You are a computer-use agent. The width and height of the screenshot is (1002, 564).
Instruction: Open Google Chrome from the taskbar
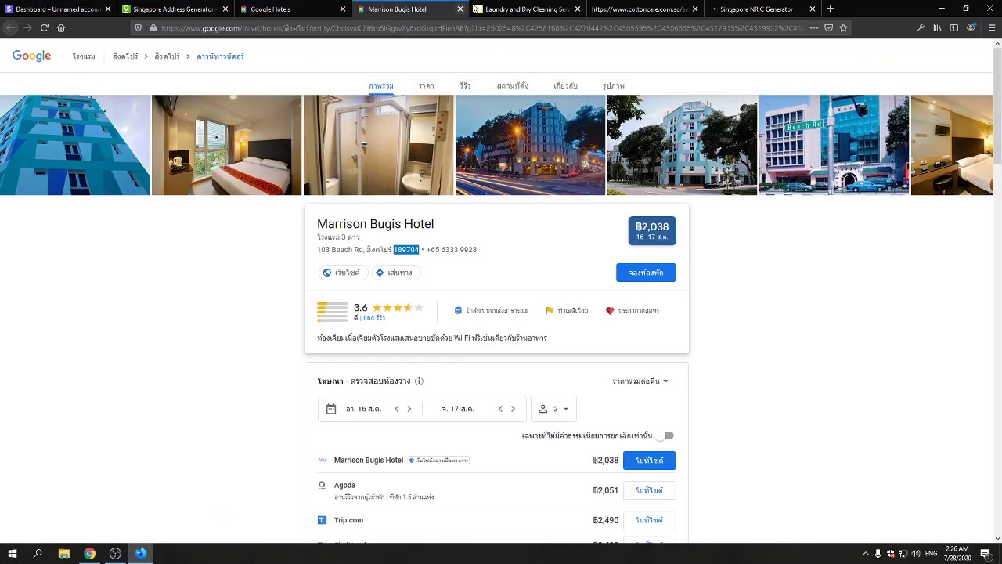coord(90,553)
